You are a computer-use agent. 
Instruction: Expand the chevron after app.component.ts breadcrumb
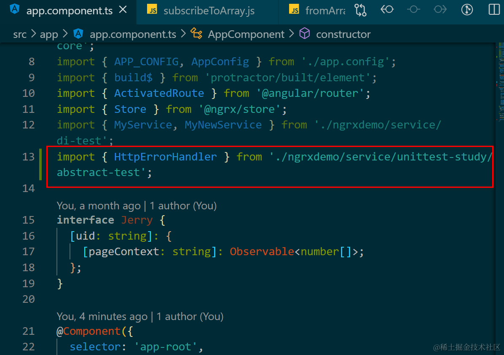tap(183, 34)
